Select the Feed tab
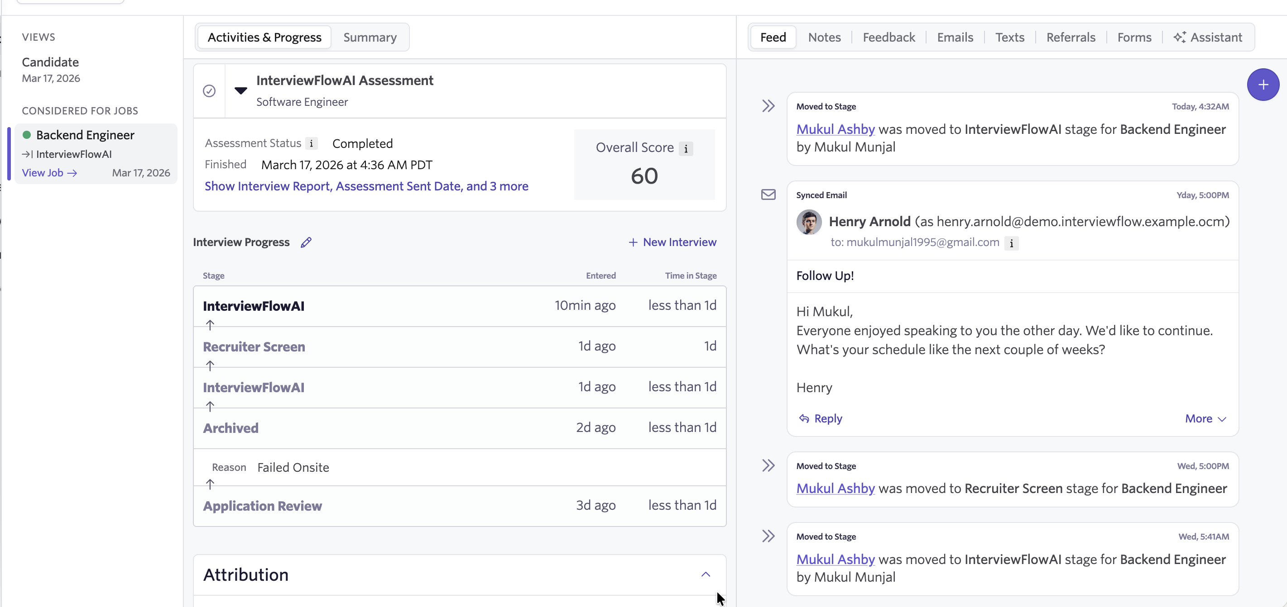 pyautogui.click(x=773, y=38)
